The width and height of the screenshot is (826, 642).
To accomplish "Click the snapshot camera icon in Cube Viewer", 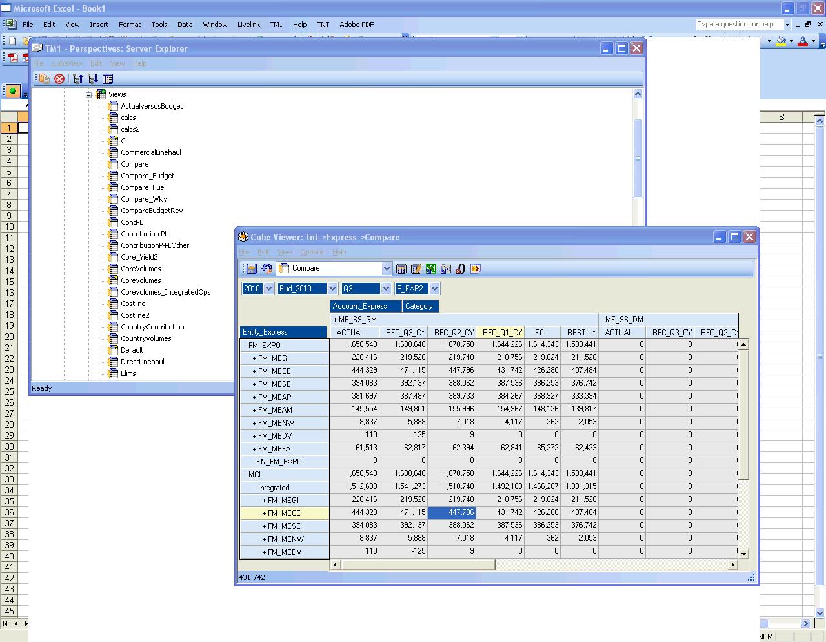I will 446,269.
